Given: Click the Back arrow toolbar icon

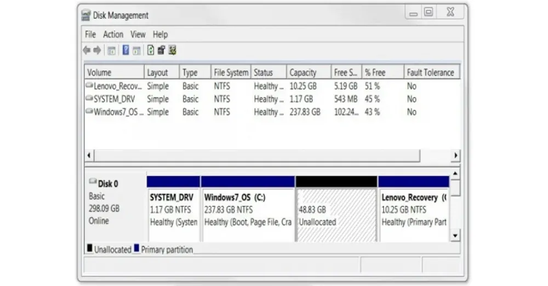Looking at the screenshot, I should (87, 50).
